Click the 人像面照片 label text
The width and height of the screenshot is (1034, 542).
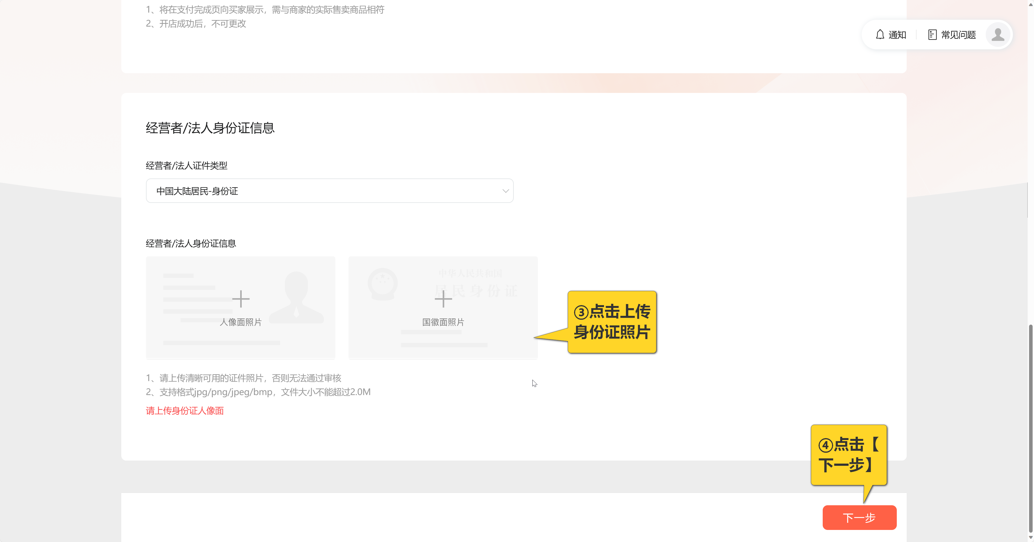(x=240, y=322)
